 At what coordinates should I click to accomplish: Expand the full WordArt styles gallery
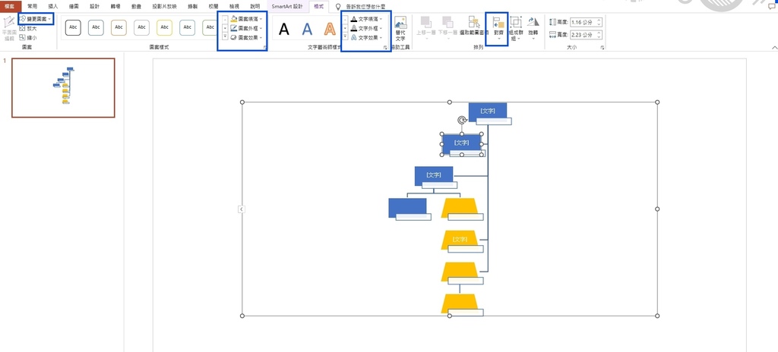346,37
